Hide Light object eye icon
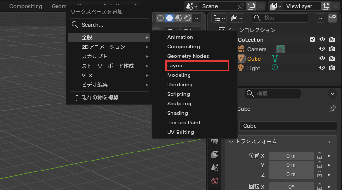342x190 pixels. [x=322, y=68]
